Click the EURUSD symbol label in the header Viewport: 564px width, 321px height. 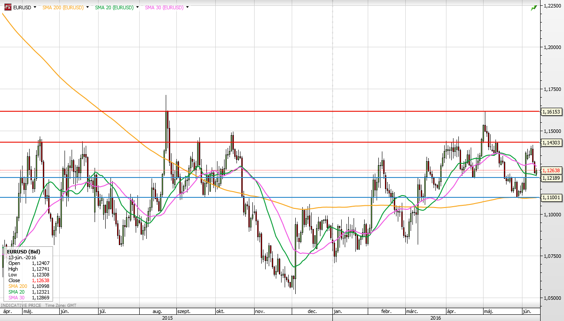pos(23,8)
